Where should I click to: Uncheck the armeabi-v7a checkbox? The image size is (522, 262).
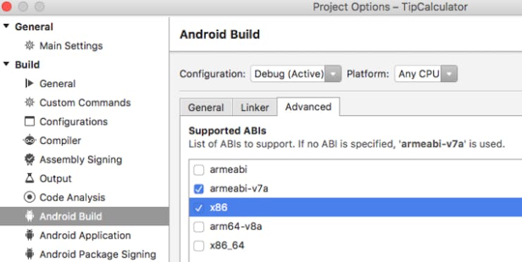(199, 189)
